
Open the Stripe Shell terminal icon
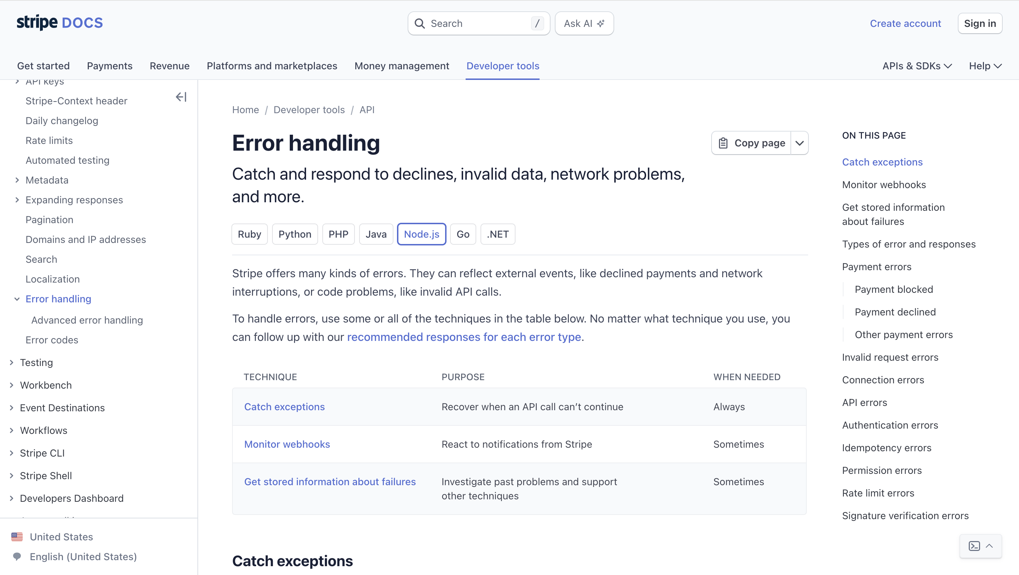coord(974,546)
